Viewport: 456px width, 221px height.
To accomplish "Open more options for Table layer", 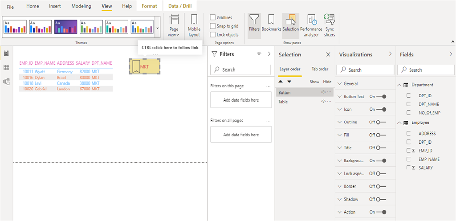I will pyautogui.click(x=329, y=102).
